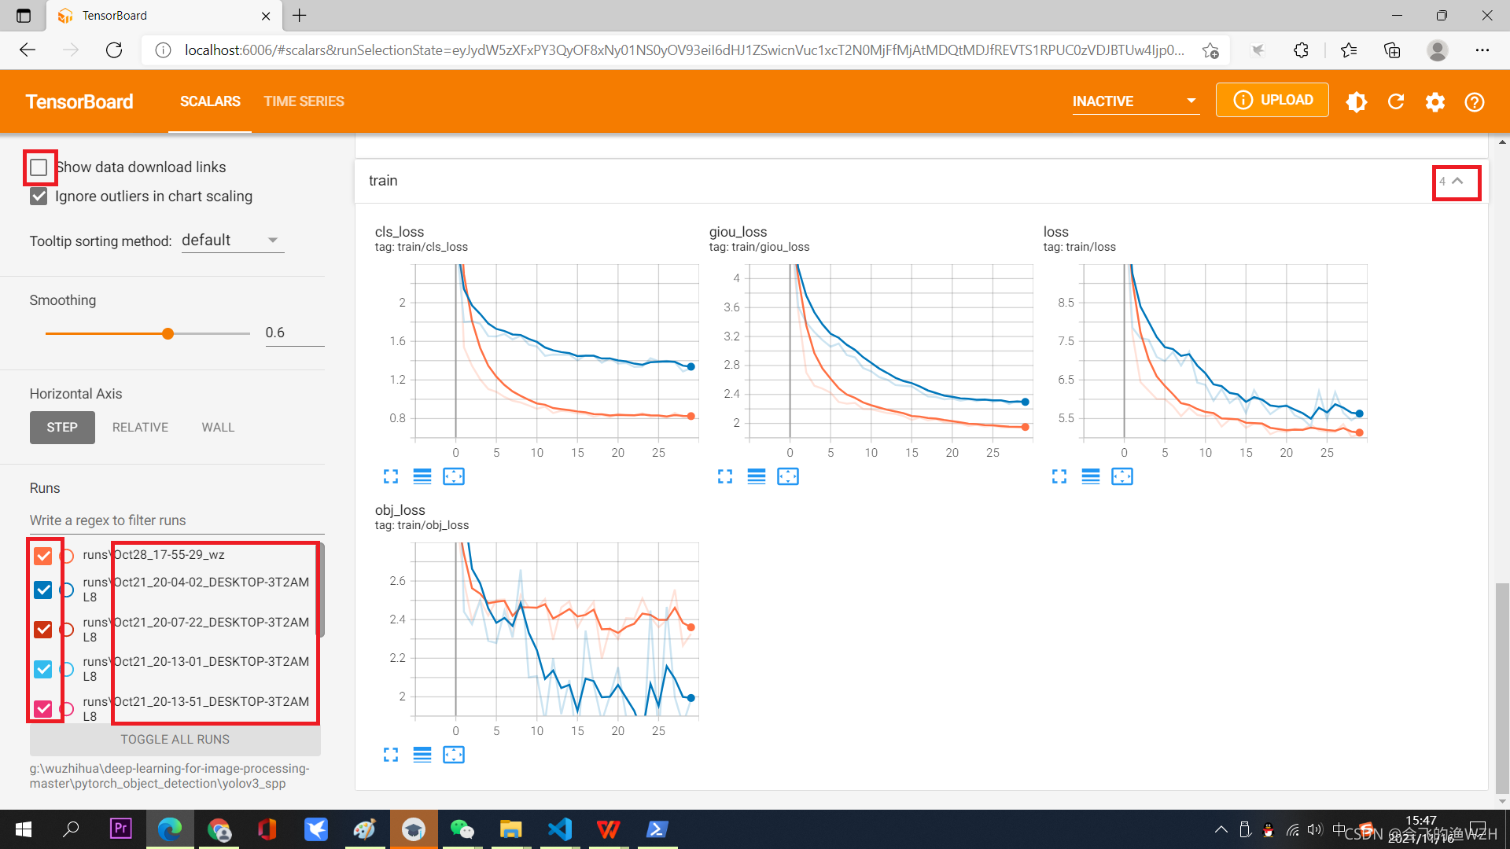Toggle the runs\Oct28_17-55-29_wz run visibility
The width and height of the screenshot is (1510, 849).
(42, 553)
